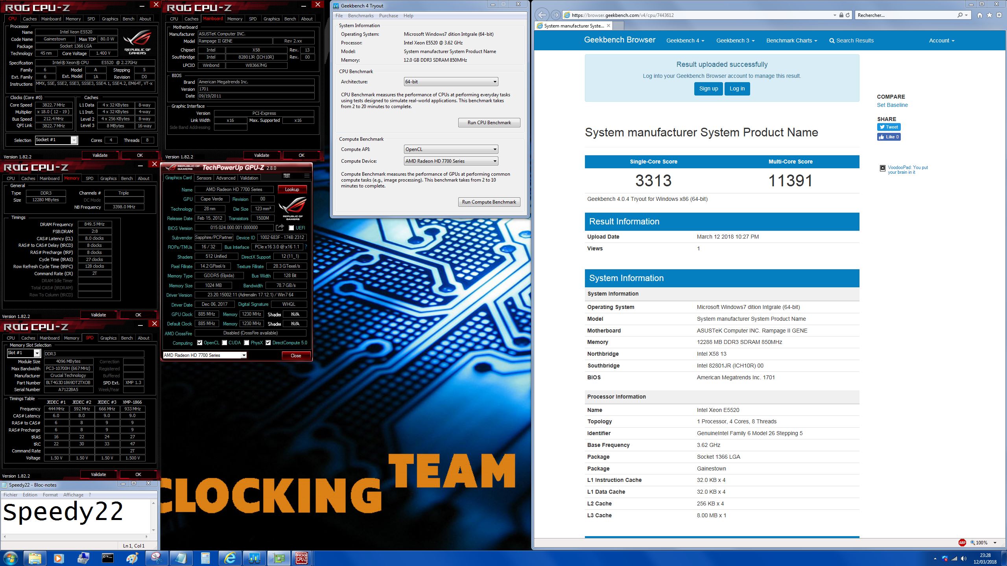Switch to ROG CPU-Z taskbar icon
Screen dimensions: 1007x566
(x=302, y=558)
